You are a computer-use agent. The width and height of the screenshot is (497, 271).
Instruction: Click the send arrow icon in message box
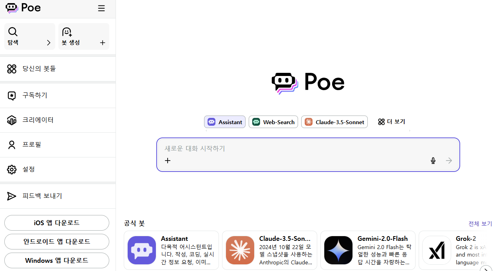tap(449, 161)
